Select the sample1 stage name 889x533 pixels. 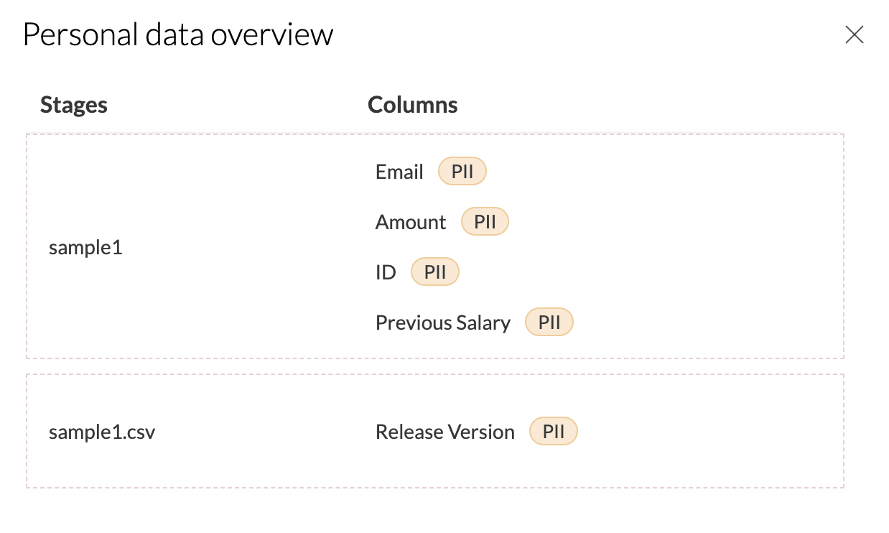85,248
